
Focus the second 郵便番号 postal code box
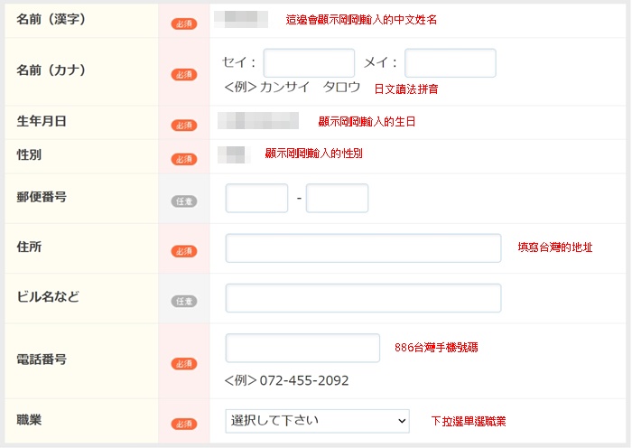pos(337,198)
